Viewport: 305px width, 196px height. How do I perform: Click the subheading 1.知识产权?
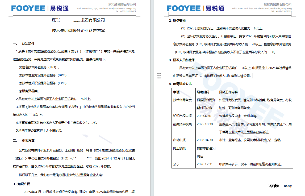click(x=22, y=184)
